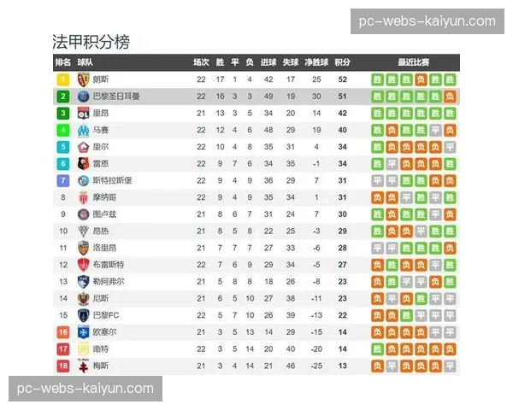Click the 朗斯 team crest icon
The image size is (513, 410).
[x=83, y=79]
